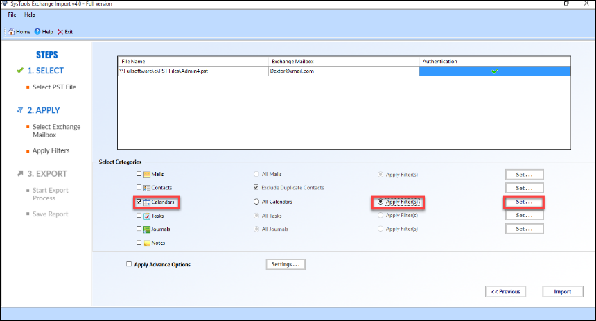Click the Home toolbar icon
Viewport: 596px width, 321px height.
point(11,32)
